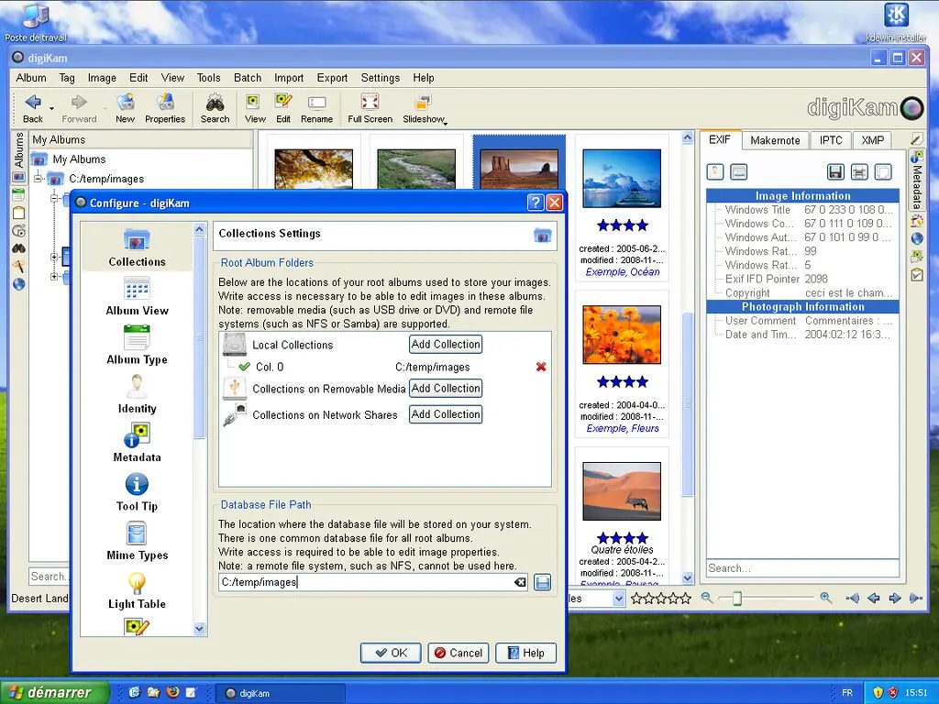Image resolution: width=939 pixels, height=704 pixels.
Task: Switch to the IPTC tab
Action: (x=830, y=140)
